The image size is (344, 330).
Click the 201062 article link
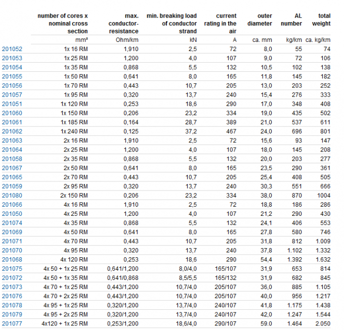pyautogui.click(x=12, y=131)
